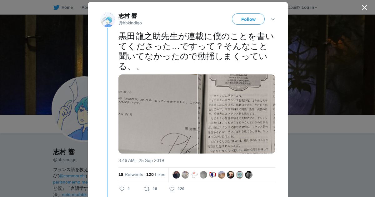View the 120 Likes list
Viewport: 375px width, 197px height.
tap(156, 174)
